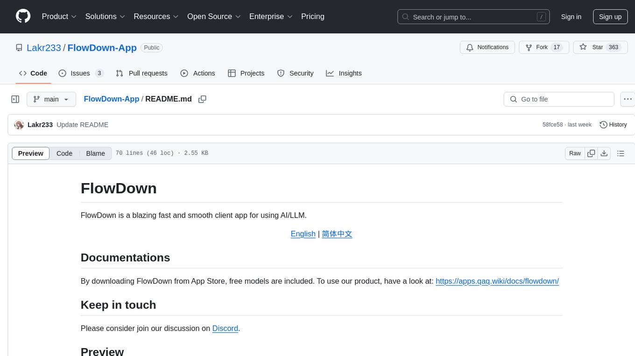This screenshot has width=635, height=356.
Task: Click the Documentations heading
Action: 125,258
